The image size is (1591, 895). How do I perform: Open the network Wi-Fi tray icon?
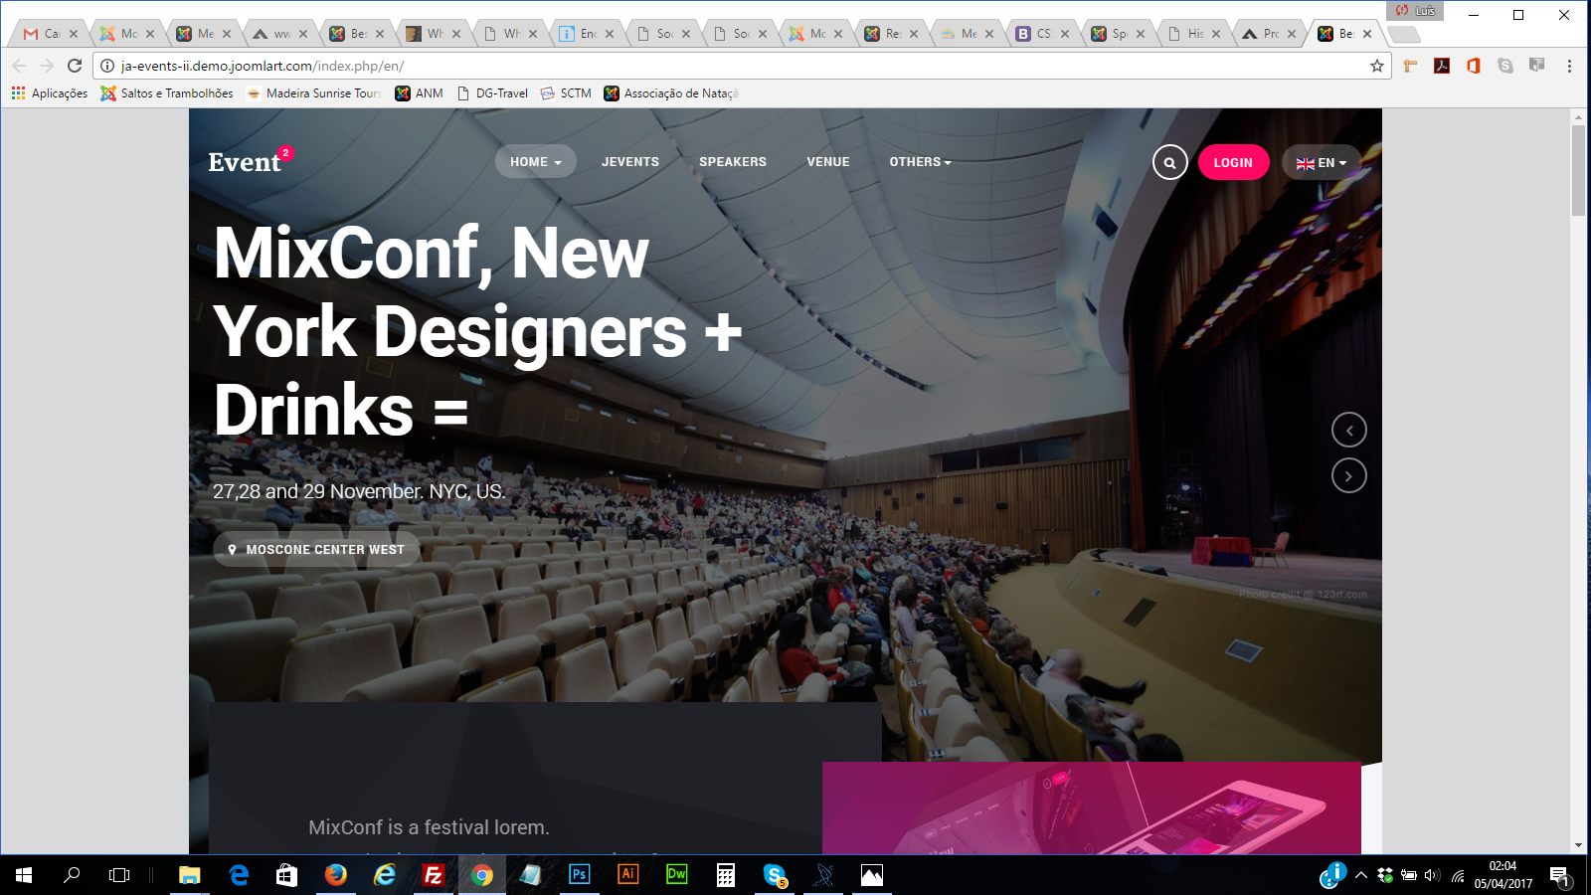tap(1458, 875)
